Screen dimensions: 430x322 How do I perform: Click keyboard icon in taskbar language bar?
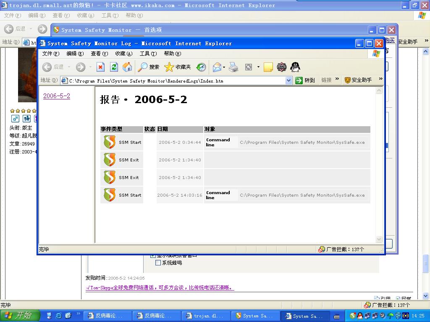(337, 316)
